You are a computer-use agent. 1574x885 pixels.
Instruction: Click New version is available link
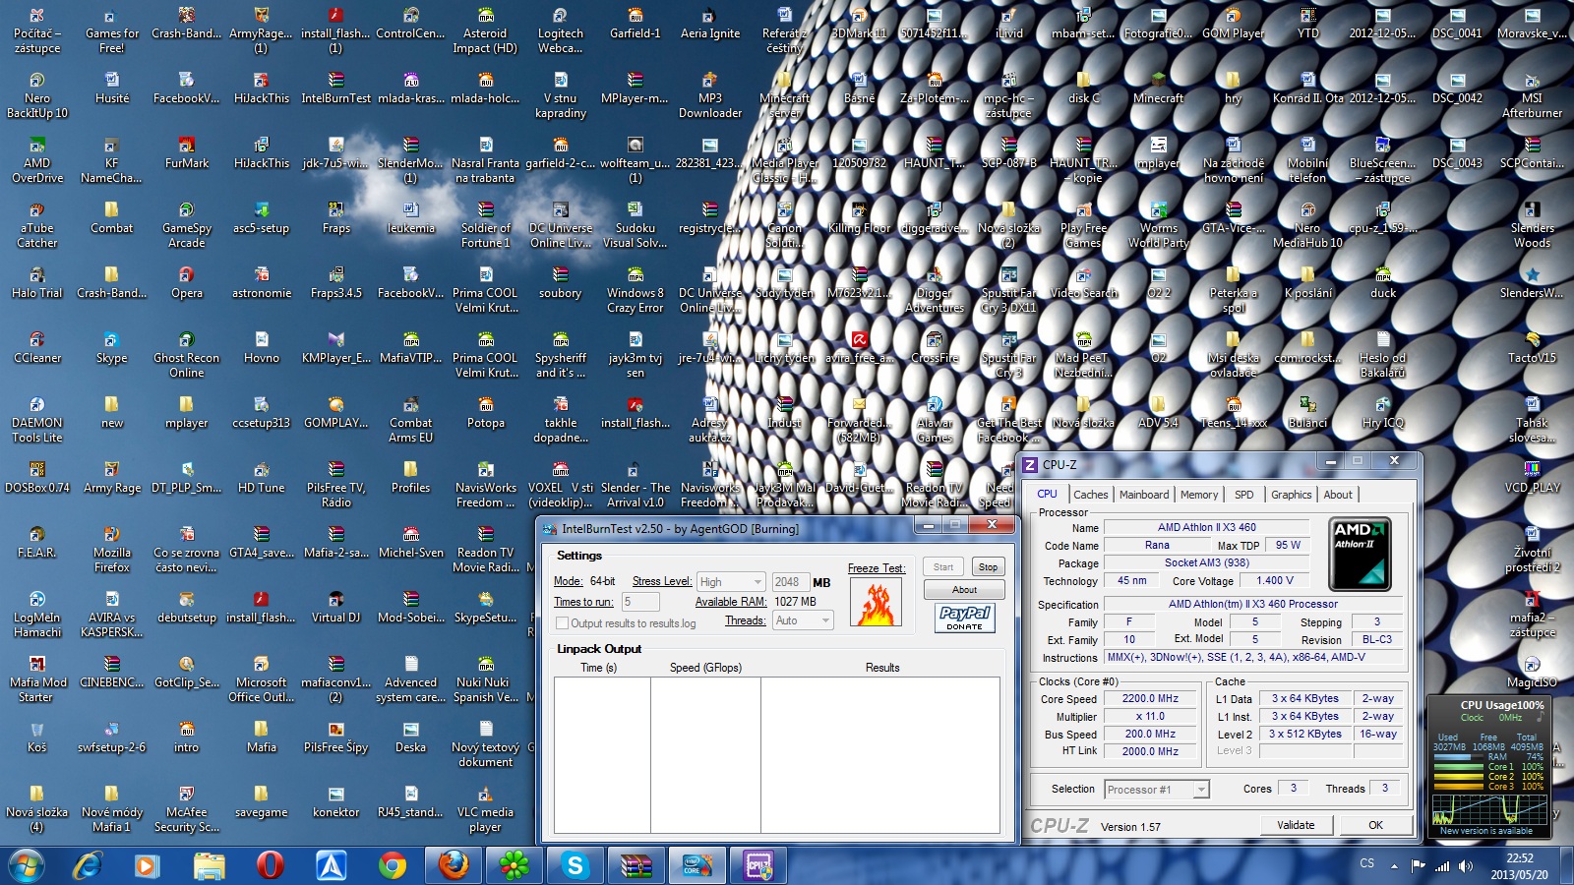coord(1486,831)
